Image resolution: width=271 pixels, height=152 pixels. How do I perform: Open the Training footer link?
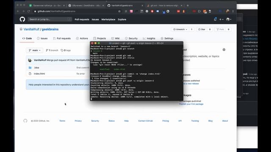[x=195, y=121]
